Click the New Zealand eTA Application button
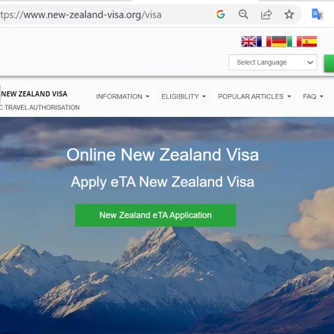 (155, 215)
